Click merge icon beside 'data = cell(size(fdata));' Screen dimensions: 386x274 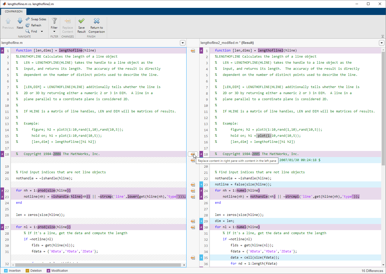coord(193,258)
